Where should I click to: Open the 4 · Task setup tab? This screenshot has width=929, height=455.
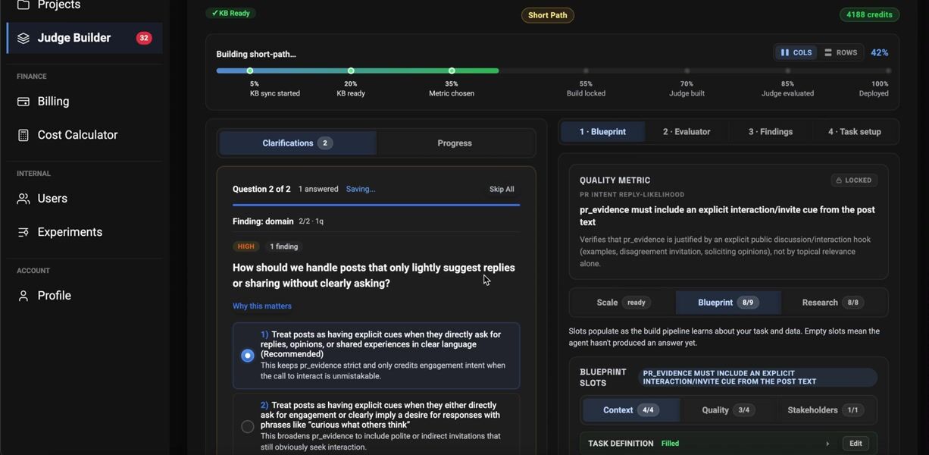(x=855, y=132)
